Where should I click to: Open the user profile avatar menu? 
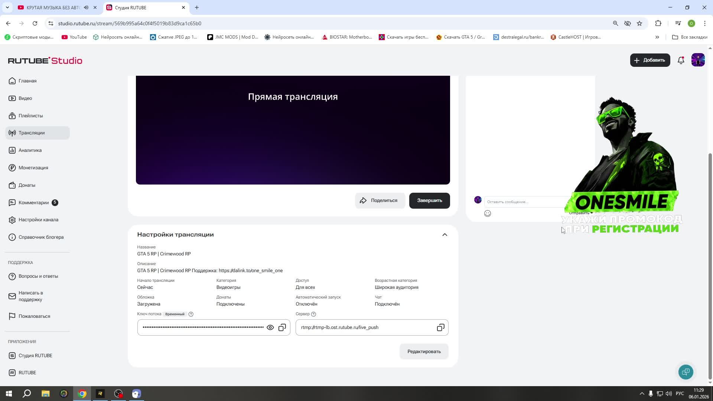[x=698, y=60]
